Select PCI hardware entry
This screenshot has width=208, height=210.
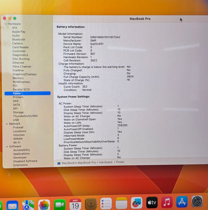click(x=15, y=85)
